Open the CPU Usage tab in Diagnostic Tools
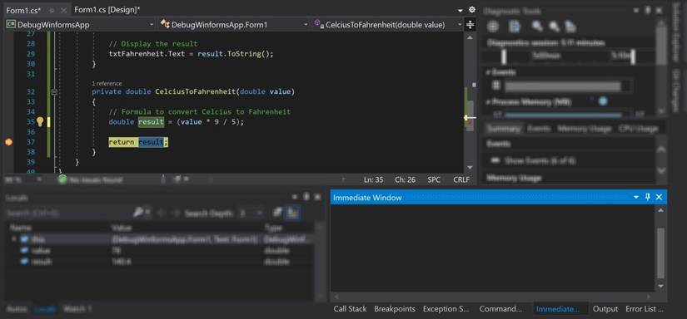This screenshot has height=319, width=687. (x=638, y=129)
